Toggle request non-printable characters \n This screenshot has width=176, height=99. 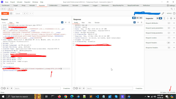[x=66, y=23]
